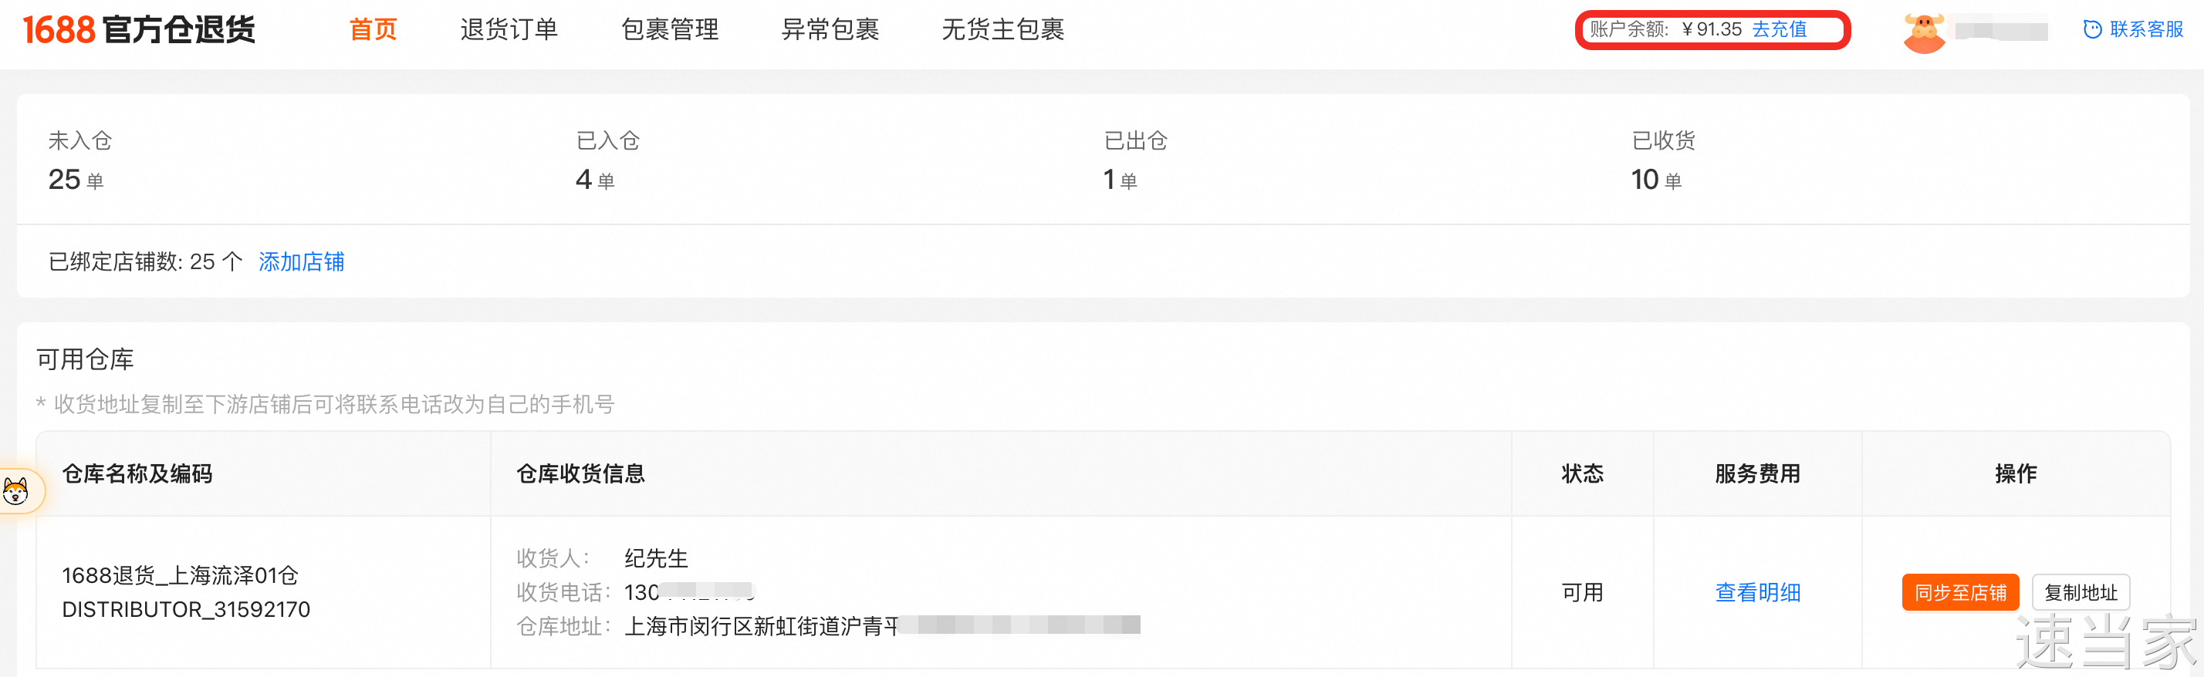Click the 复制地址 button
The height and width of the screenshot is (677, 2204).
pos(2080,592)
